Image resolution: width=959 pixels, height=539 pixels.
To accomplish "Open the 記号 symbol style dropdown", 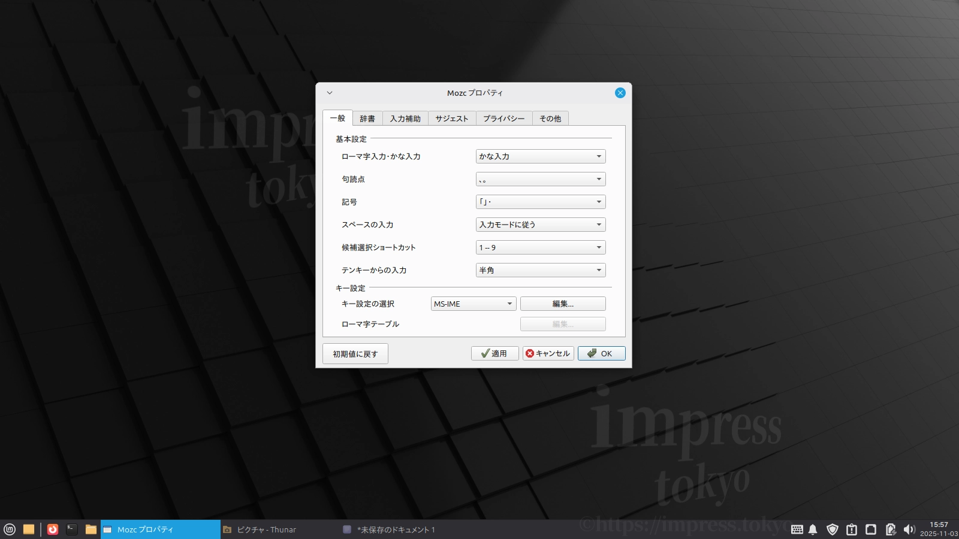I will pyautogui.click(x=541, y=202).
